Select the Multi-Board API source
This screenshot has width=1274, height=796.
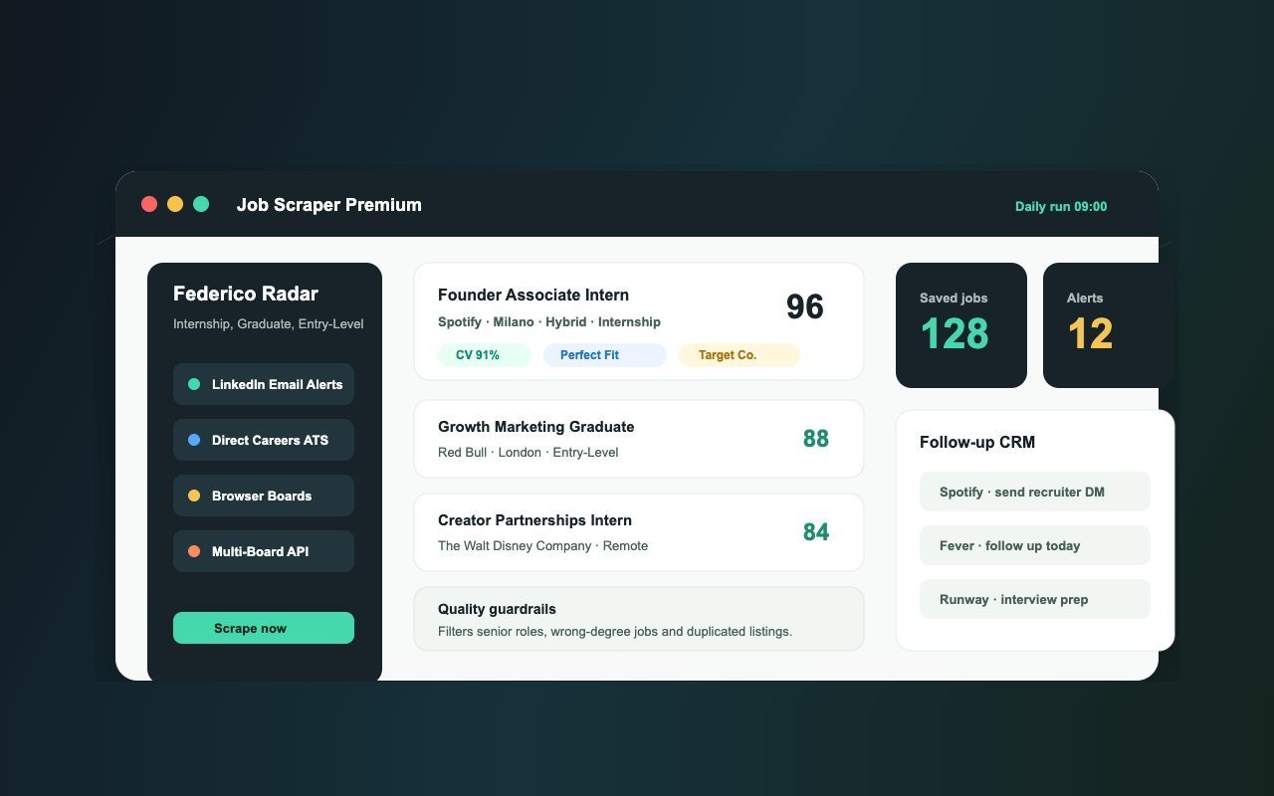[264, 551]
